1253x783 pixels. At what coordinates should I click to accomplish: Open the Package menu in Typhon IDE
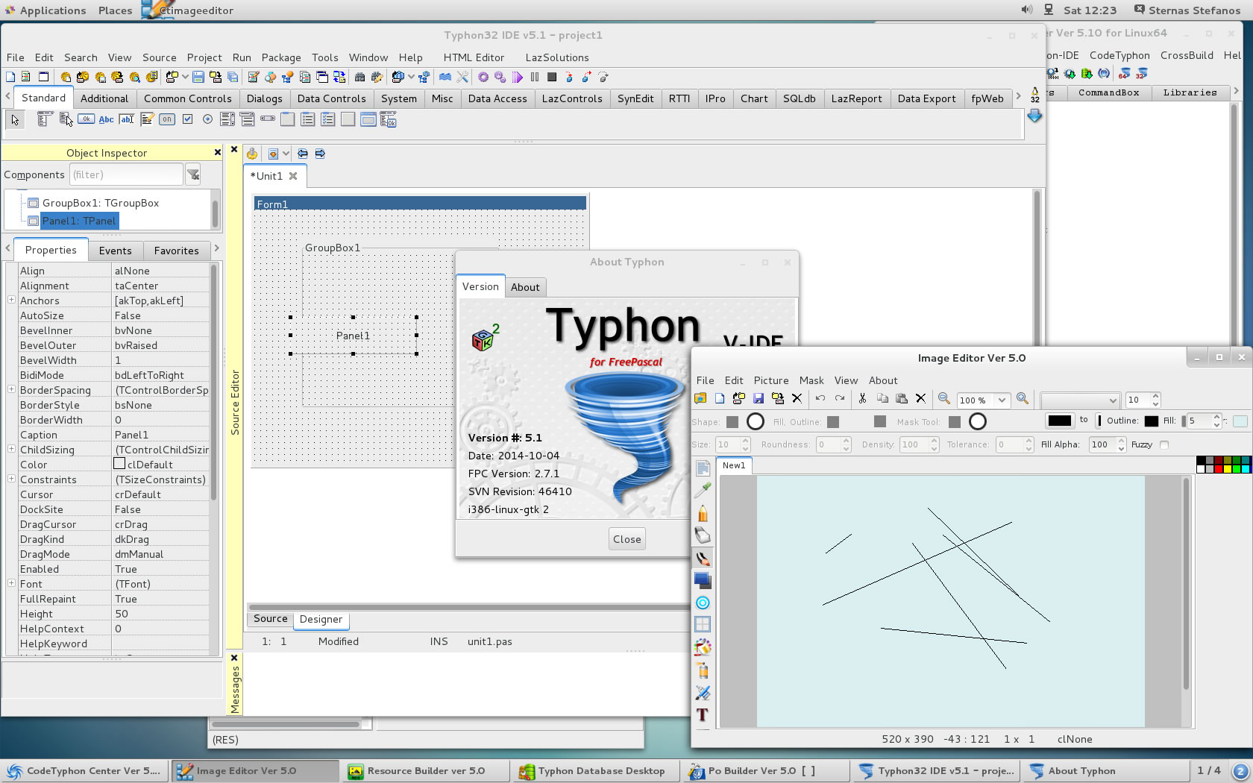coord(281,57)
